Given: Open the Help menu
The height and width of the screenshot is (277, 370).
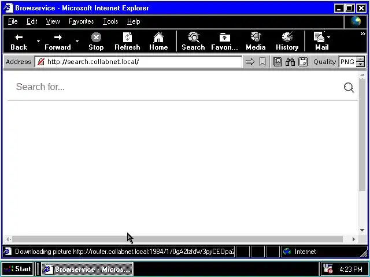Looking at the screenshot, I should tap(134, 21).
